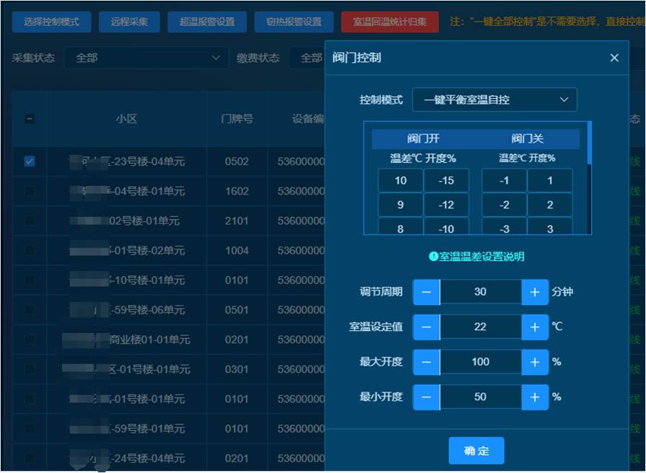The height and width of the screenshot is (473, 646).
Task: Increase 最大开度 percentage with plus icon
Action: click(535, 362)
